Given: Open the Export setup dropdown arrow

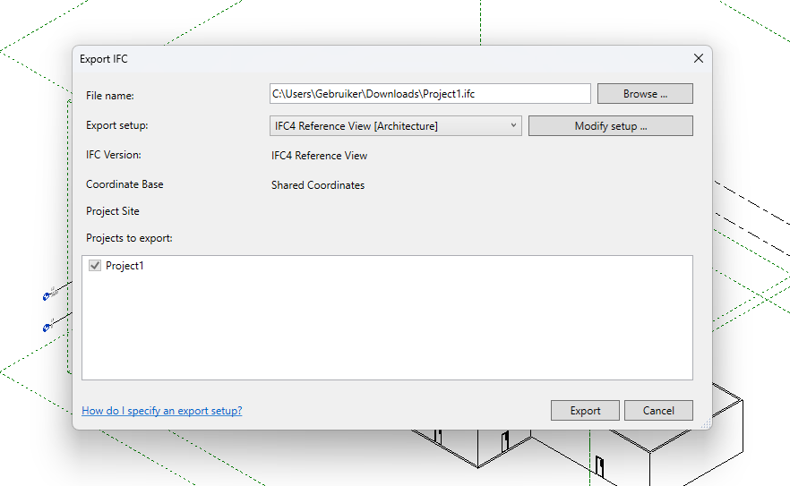Looking at the screenshot, I should (513, 126).
